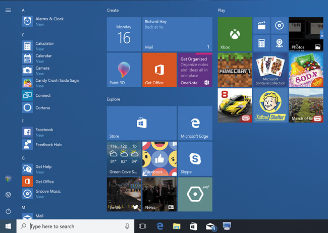
Task: Open Task View on the taskbar
Action: pos(142,226)
